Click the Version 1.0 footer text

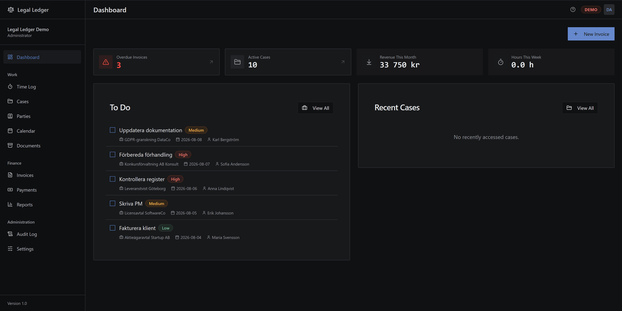click(17, 303)
